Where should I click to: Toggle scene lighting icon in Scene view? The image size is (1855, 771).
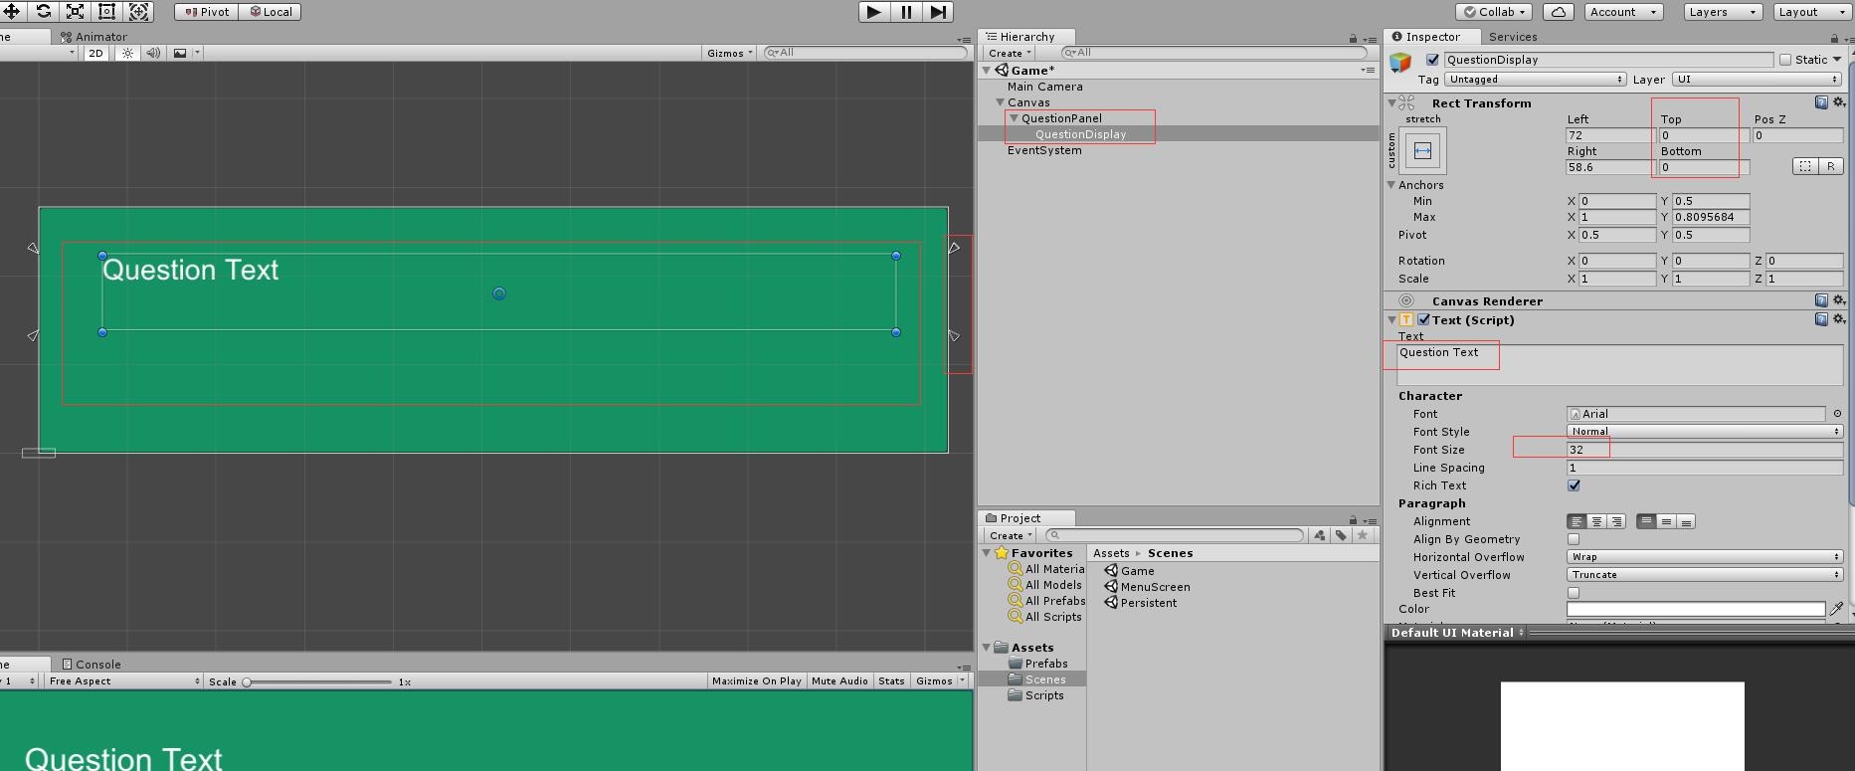coord(127,53)
